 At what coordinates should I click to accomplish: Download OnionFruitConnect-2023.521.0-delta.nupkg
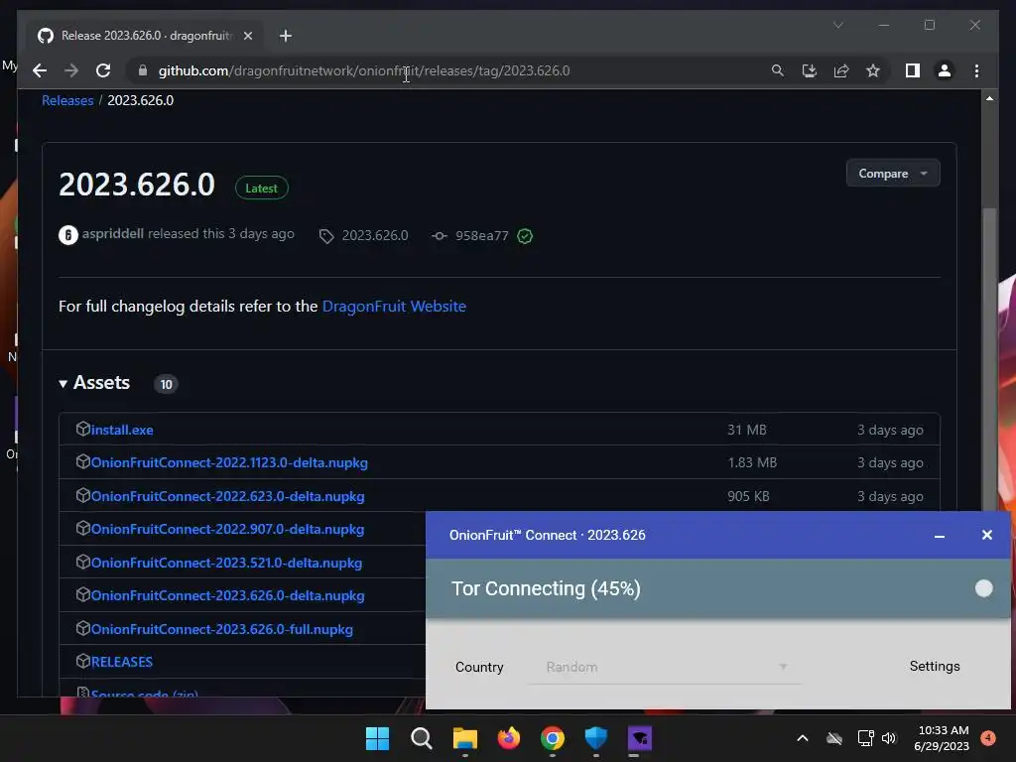[x=226, y=563]
